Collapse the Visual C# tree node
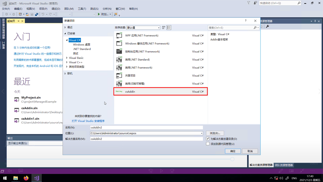 (67, 40)
